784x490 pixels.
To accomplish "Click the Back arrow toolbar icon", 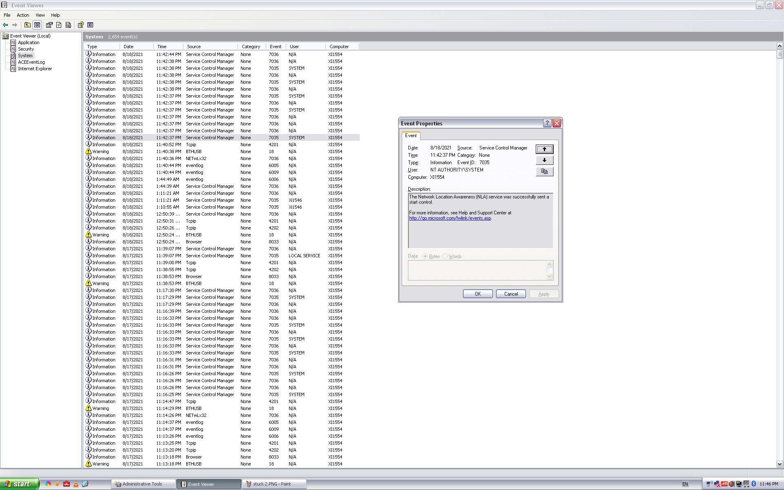I will (5, 25).
